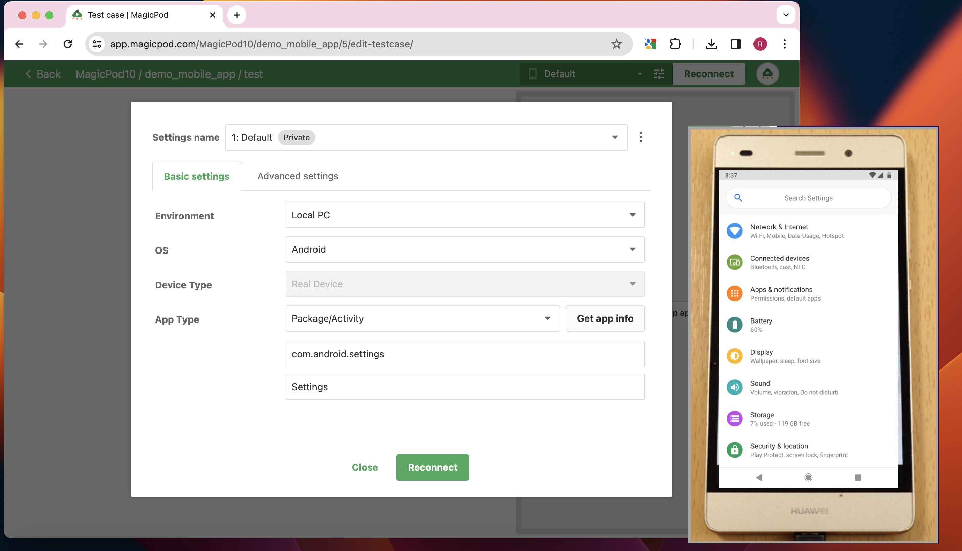Open Sound icon on phone

(x=735, y=388)
